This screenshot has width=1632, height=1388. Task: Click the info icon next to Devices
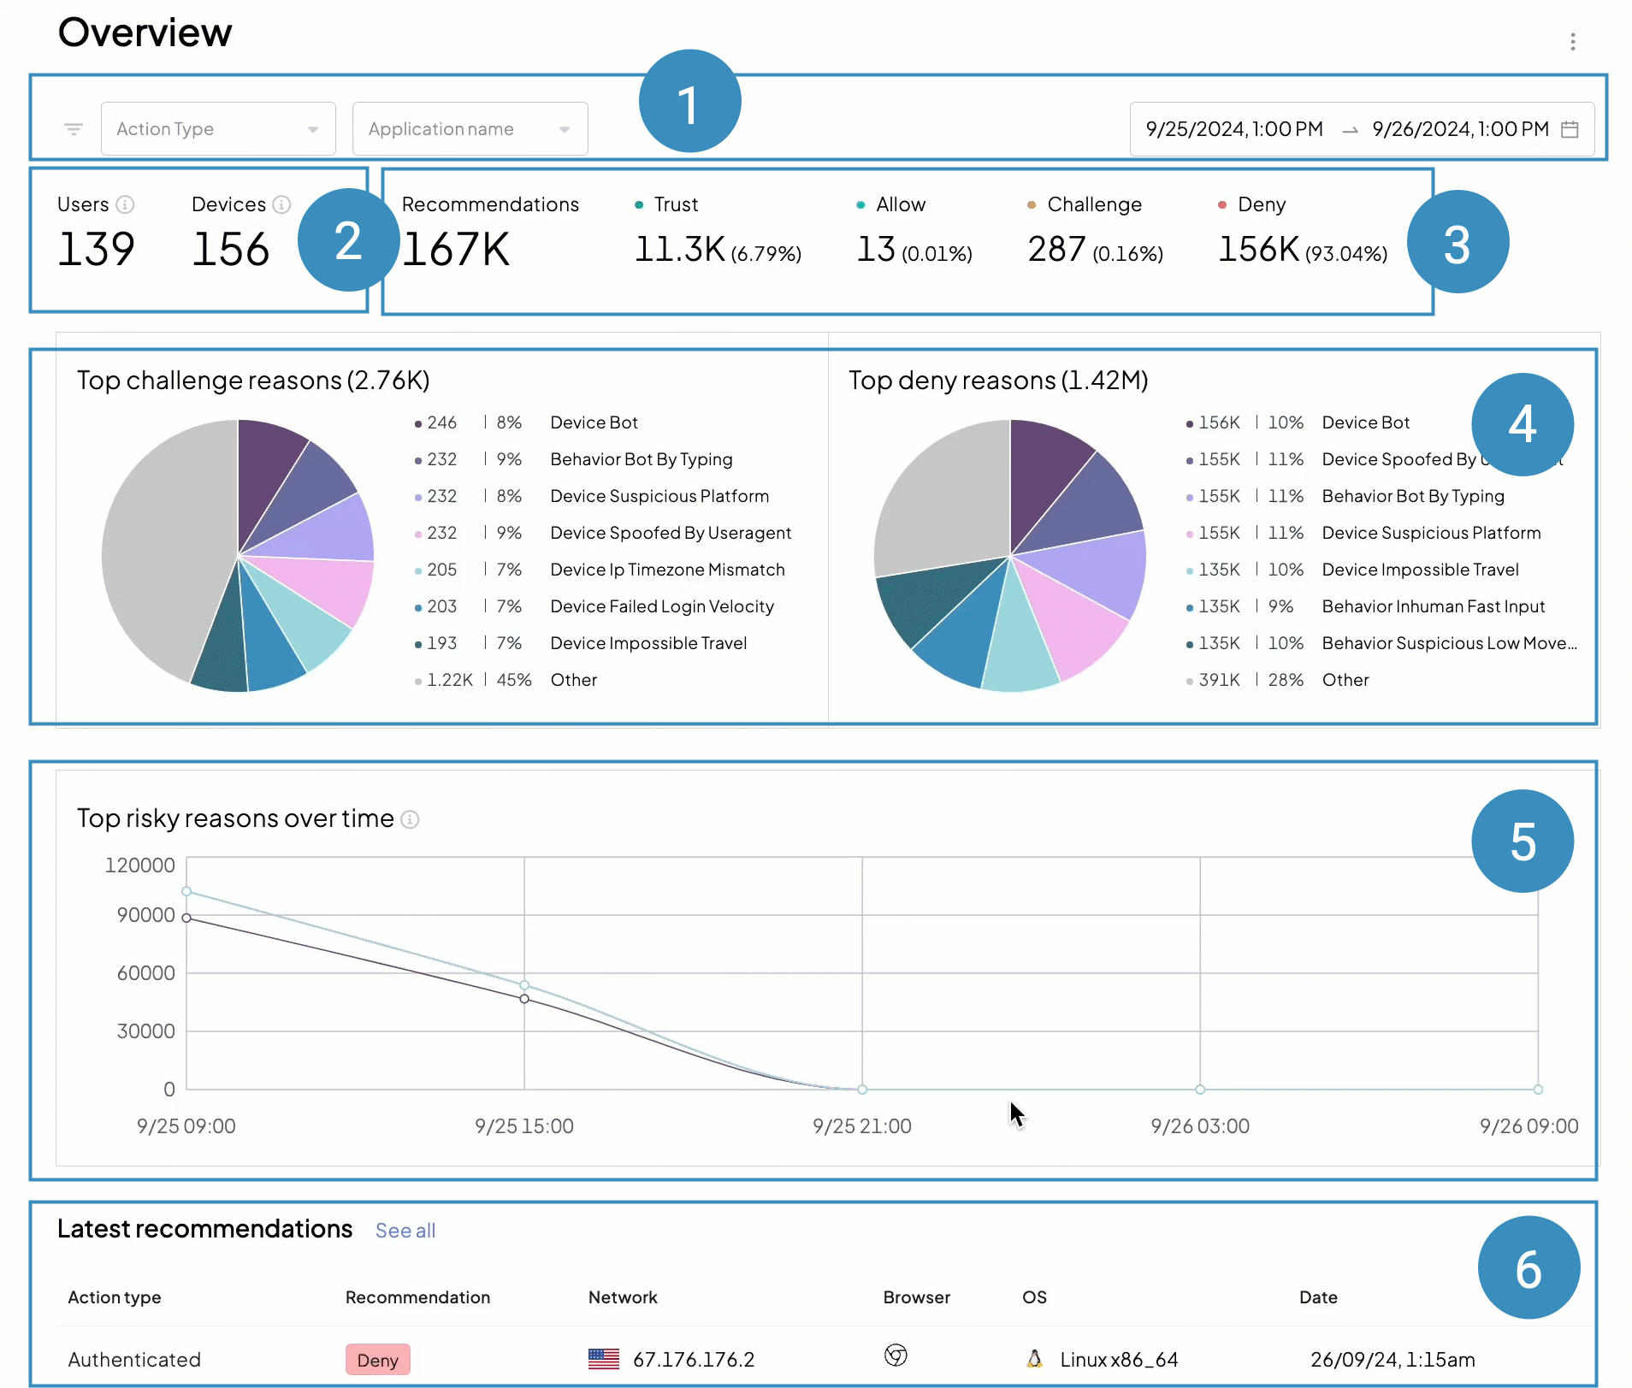click(x=283, y=204)
